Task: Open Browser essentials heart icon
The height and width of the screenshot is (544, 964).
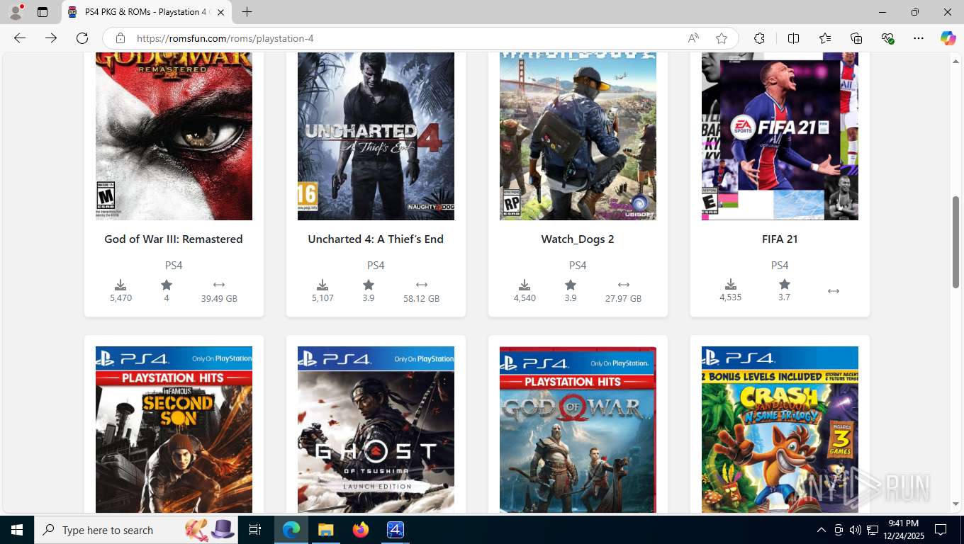Action: point(887,38)
